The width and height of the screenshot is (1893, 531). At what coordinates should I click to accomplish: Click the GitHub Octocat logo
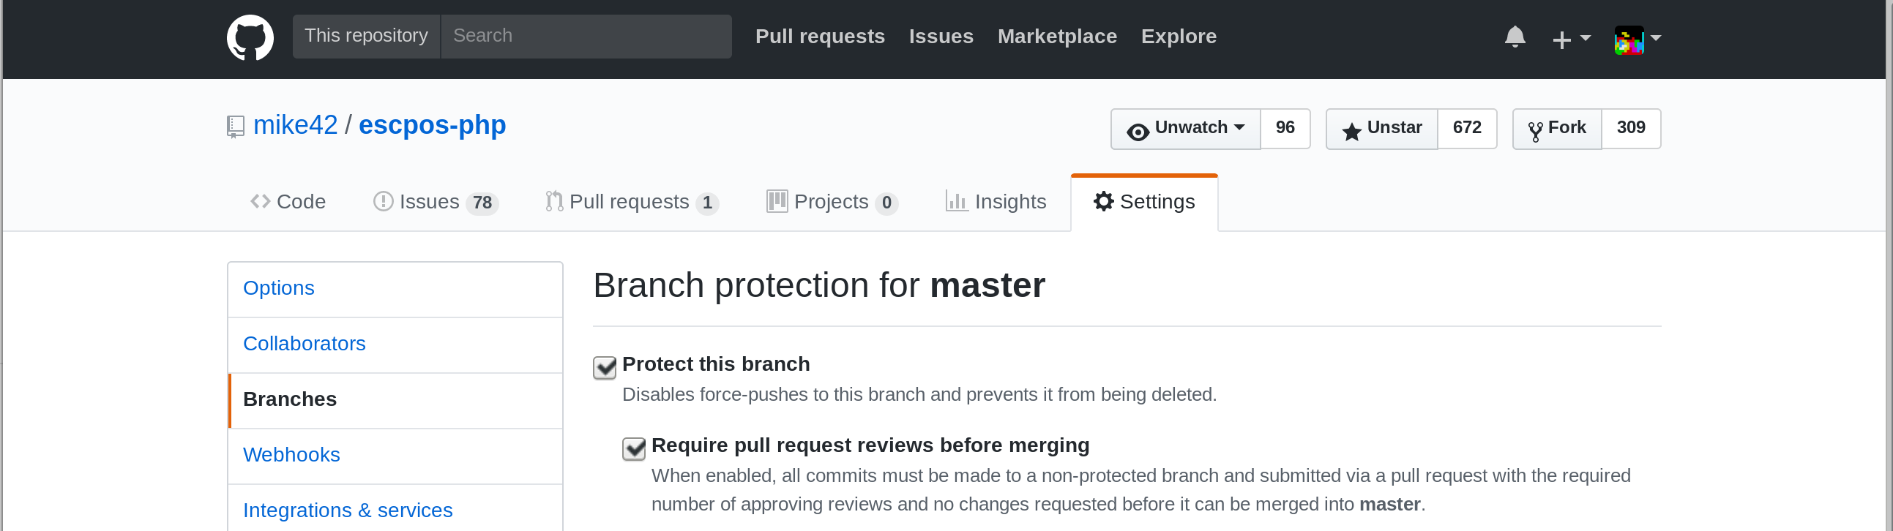(x=250, y=37)
